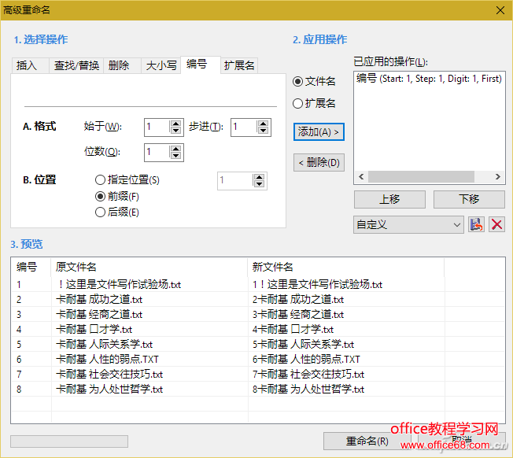This screenshot has width=513, height=458.
Task: Increase the 步进(T) step value
Action: (263, 124)
